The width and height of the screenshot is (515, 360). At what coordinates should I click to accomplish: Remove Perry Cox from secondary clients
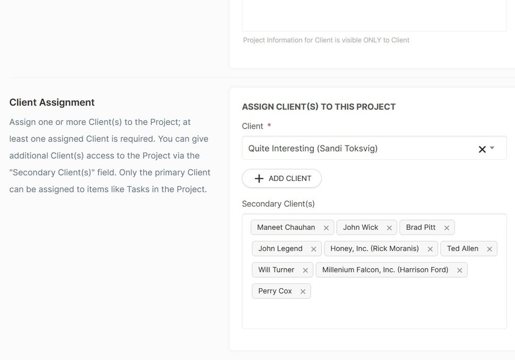click(x=303, y=292)
